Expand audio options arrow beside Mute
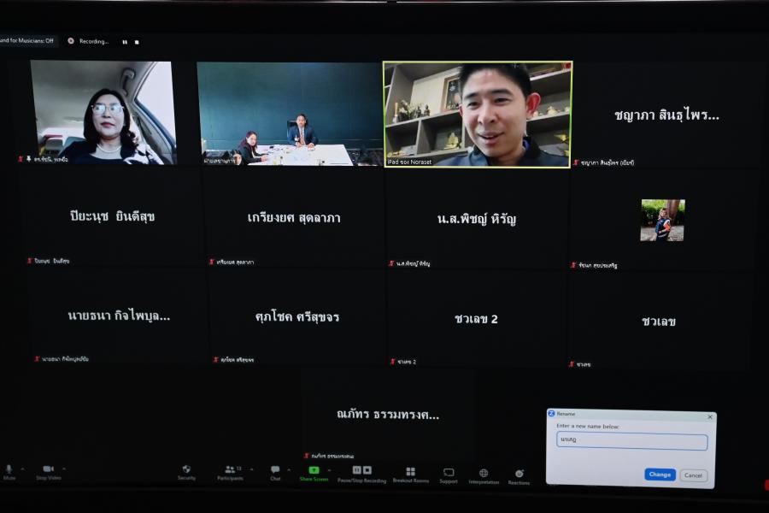Screen dimensions: 769x513 (23, 469)
